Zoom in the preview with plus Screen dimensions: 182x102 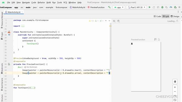tap(175, 87)
